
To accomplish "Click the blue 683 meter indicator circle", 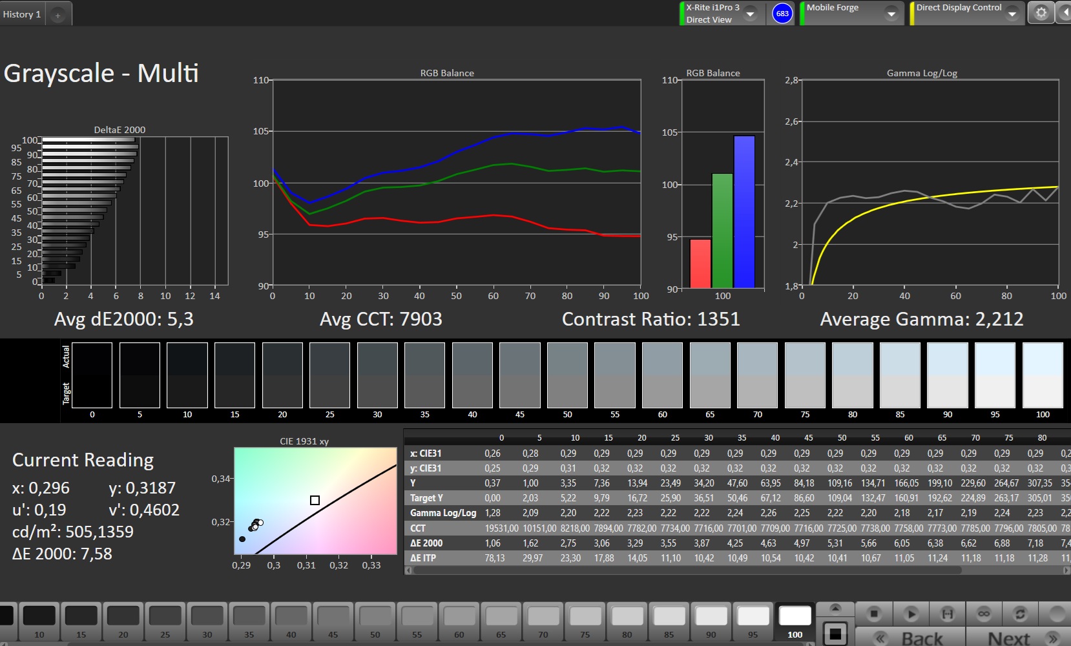I will point(782,14).
